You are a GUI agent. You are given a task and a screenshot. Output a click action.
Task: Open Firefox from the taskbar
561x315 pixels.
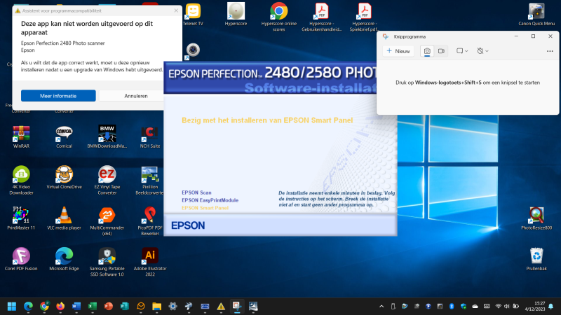pyautogui.click(x=60, y=307)
